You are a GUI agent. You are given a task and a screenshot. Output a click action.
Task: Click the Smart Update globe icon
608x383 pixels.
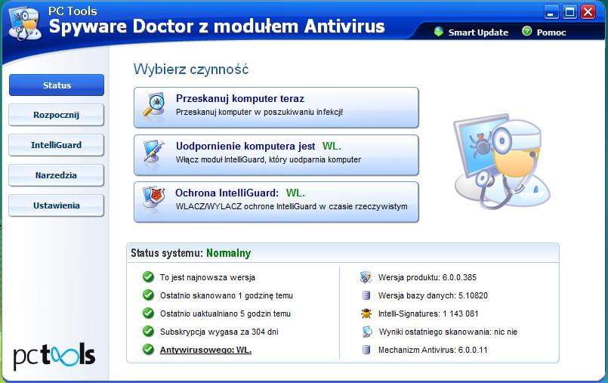(439, 32)
